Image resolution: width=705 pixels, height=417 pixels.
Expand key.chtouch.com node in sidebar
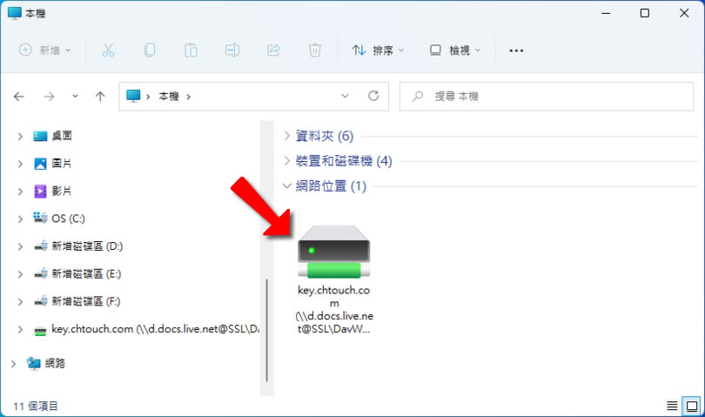click(x=20, y=329)
